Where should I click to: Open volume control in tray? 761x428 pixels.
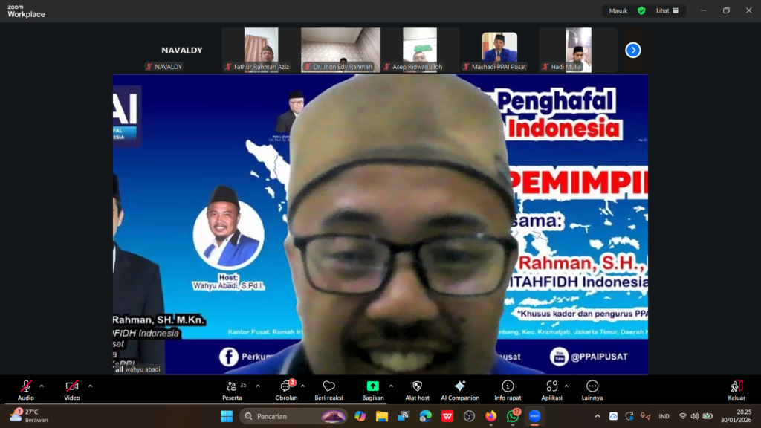695,416
